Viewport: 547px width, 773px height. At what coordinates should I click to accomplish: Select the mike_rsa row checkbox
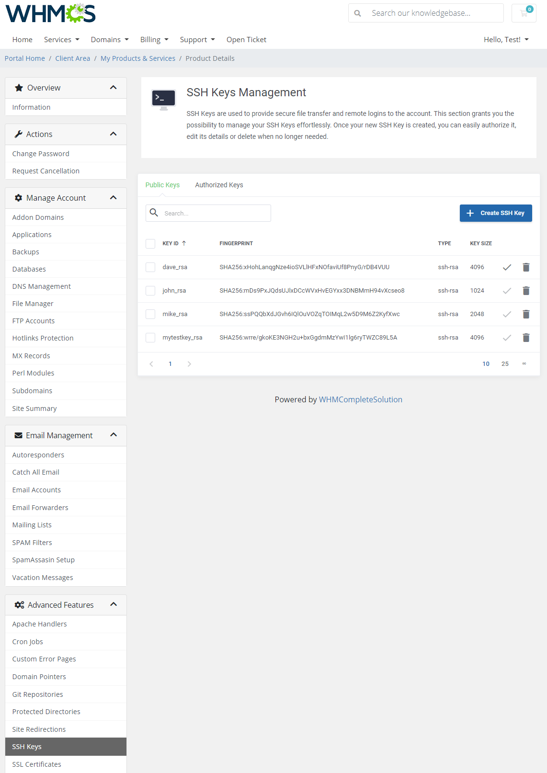click(150, 314)
